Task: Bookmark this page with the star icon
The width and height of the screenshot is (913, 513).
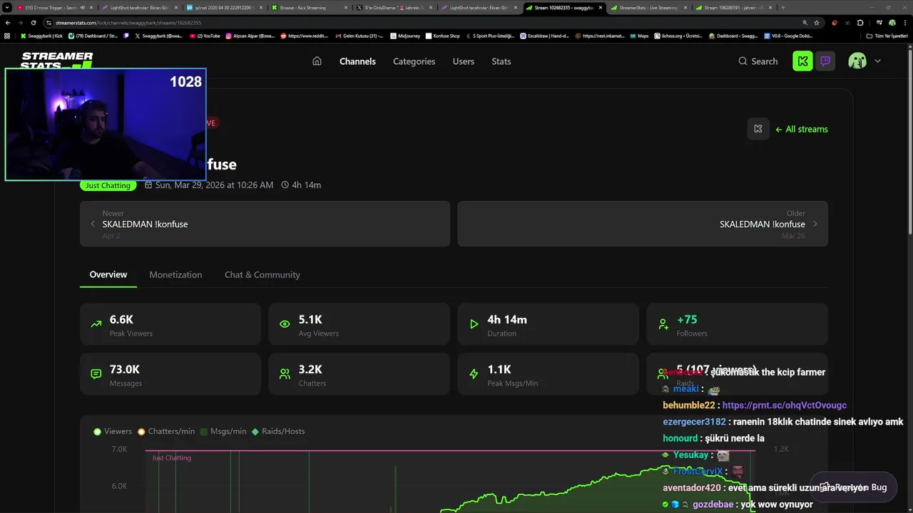Action: [817, 22]
